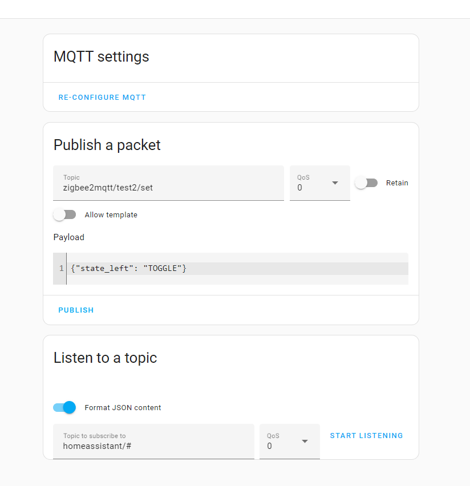Open the QoS dropdown arrow beside START LISTENING
Screen dimensions: 470x486
point(305,442)
